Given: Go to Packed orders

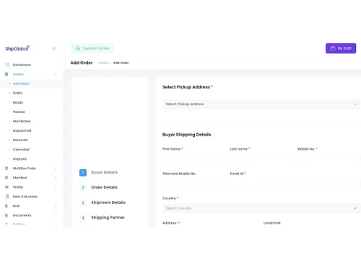Looking at the screenshot, I should click(x=19, y=112).
